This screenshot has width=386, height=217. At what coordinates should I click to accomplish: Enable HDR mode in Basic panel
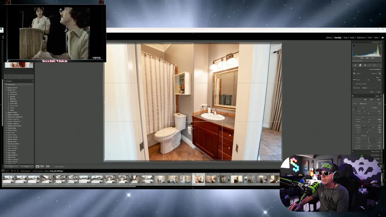pos(378,99)
